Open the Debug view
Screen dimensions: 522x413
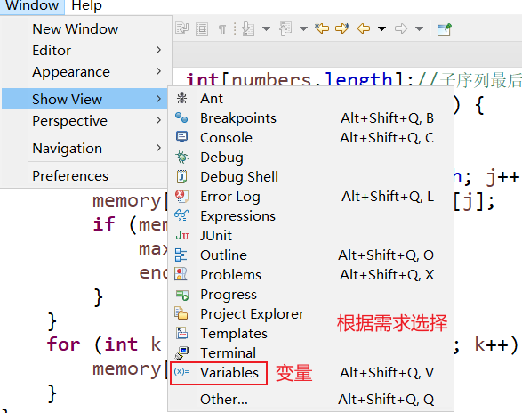coord(310,158)
